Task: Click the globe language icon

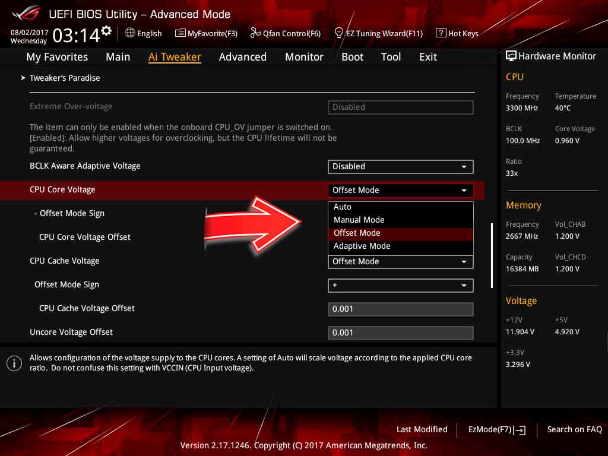Action: pyautogui.click(x=130, y=33)
